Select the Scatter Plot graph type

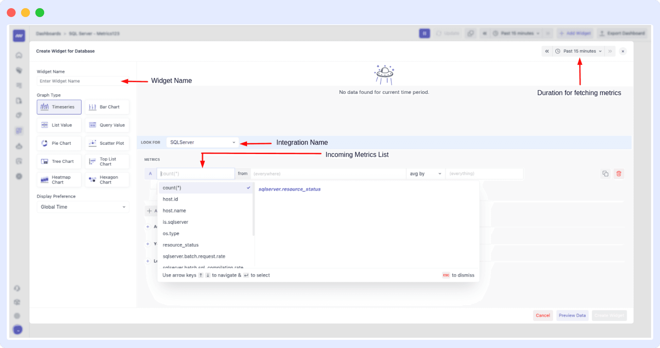(107, 143)
